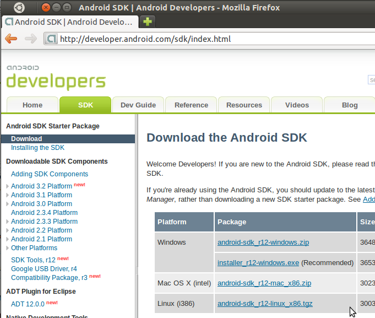Screen dimensions: 375x318
Task: Open Android 2.1 Platform link
Action: click(41, 239)
